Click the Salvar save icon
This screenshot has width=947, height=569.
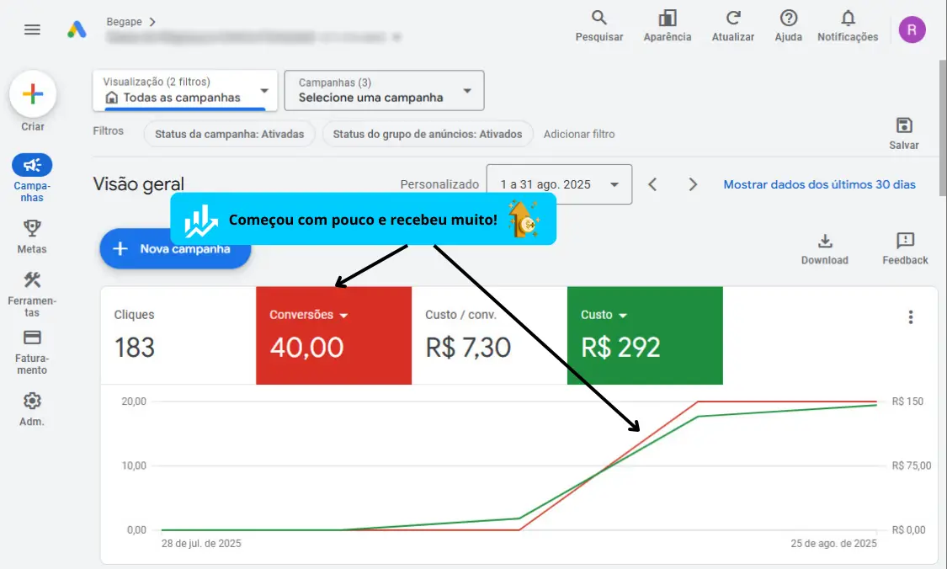[904, 126]
